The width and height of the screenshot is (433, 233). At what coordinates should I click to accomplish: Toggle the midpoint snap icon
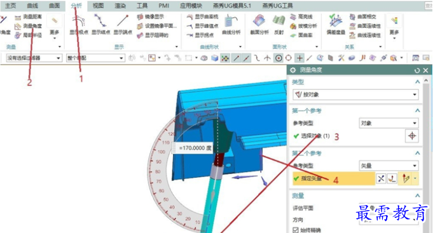pyautogui.click(x=246, y=58)
